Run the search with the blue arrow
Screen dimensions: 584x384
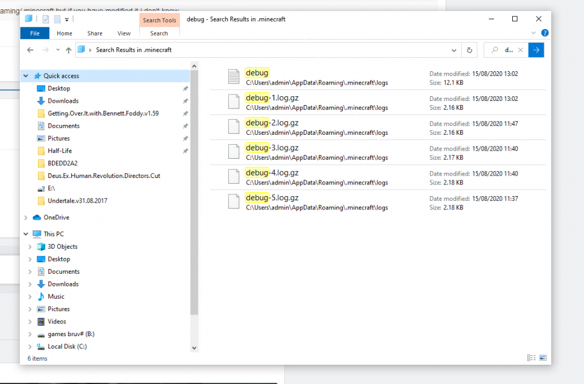536,50
